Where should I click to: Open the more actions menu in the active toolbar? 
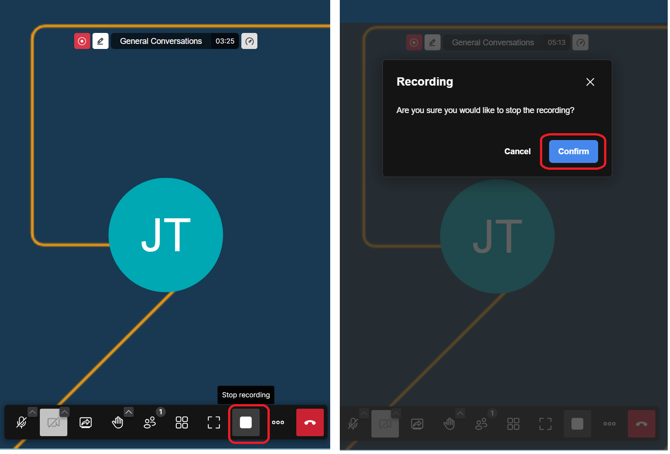pyautogui.click(x=278, y=422)
